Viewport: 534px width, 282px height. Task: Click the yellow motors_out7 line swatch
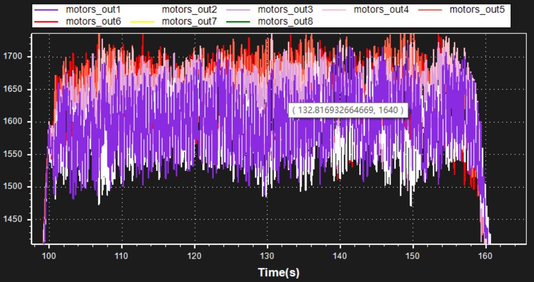click(x=142, y=22)
